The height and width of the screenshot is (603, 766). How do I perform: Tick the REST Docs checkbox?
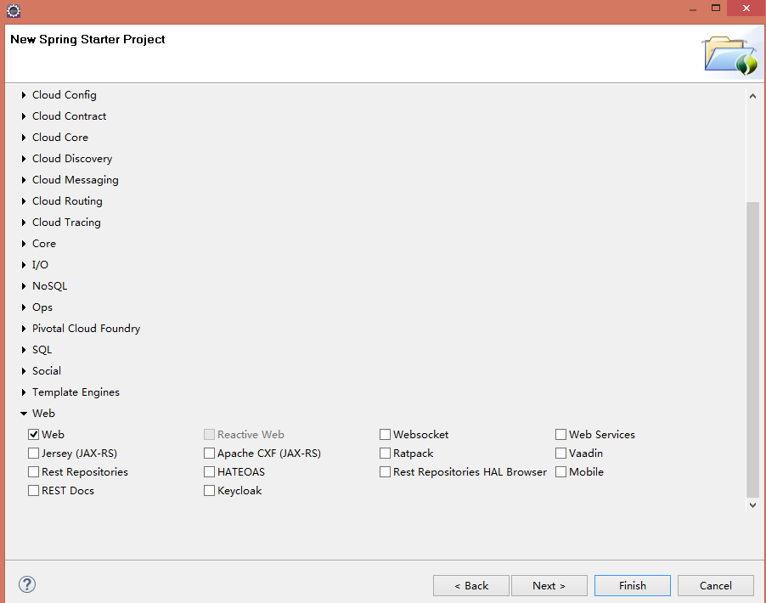pyautogui.click(x=33, y=490)
